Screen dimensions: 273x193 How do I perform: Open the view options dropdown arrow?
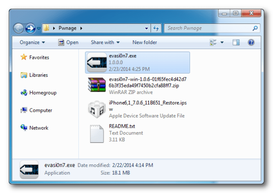tap(222, 42)
